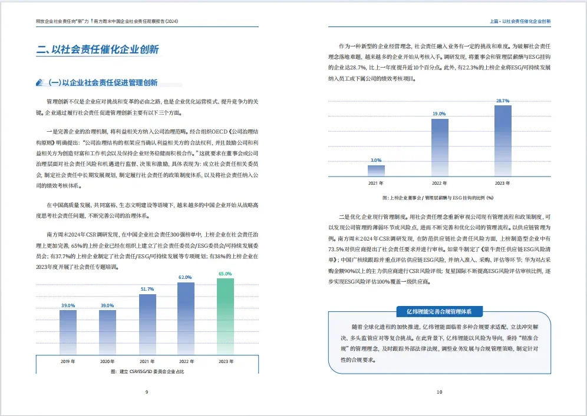Click the heading 二、以社会责任催化企业创新

click(98, 49)
